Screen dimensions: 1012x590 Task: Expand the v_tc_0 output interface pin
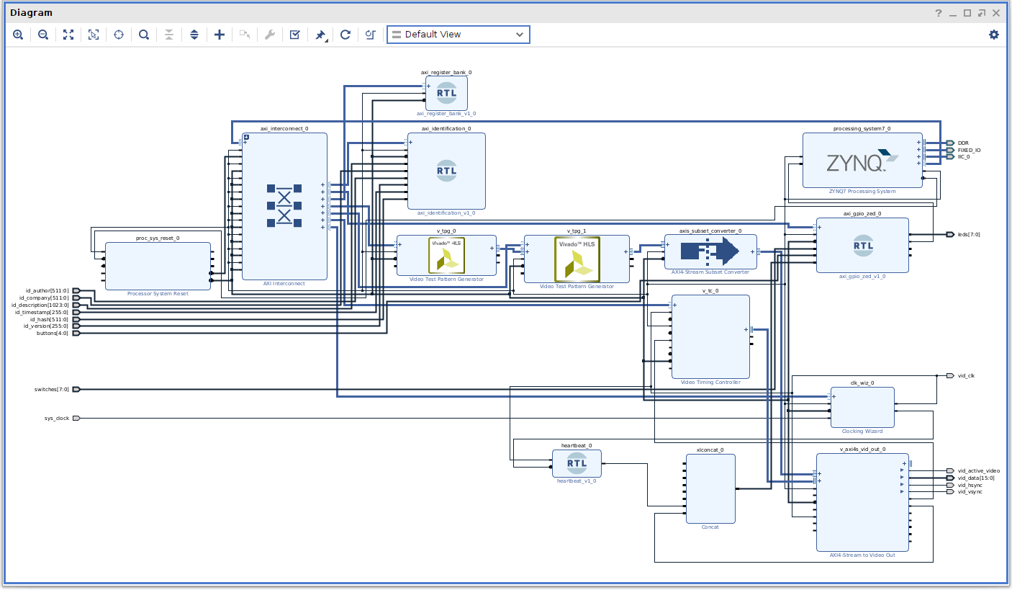click(x=746, y=330)
